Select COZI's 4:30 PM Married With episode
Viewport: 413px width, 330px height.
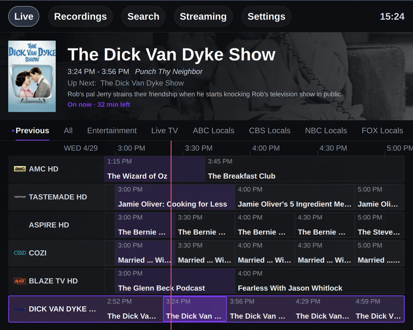point(325,253)
